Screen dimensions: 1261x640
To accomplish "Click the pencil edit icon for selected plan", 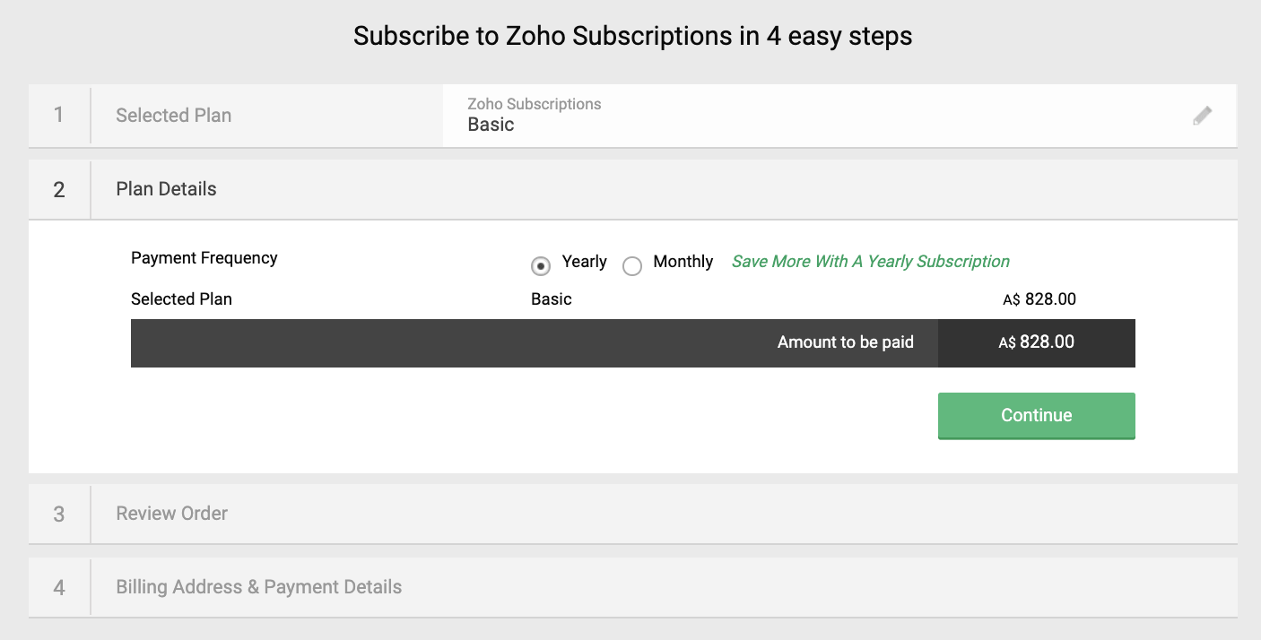I will (x=1202, y=116).
